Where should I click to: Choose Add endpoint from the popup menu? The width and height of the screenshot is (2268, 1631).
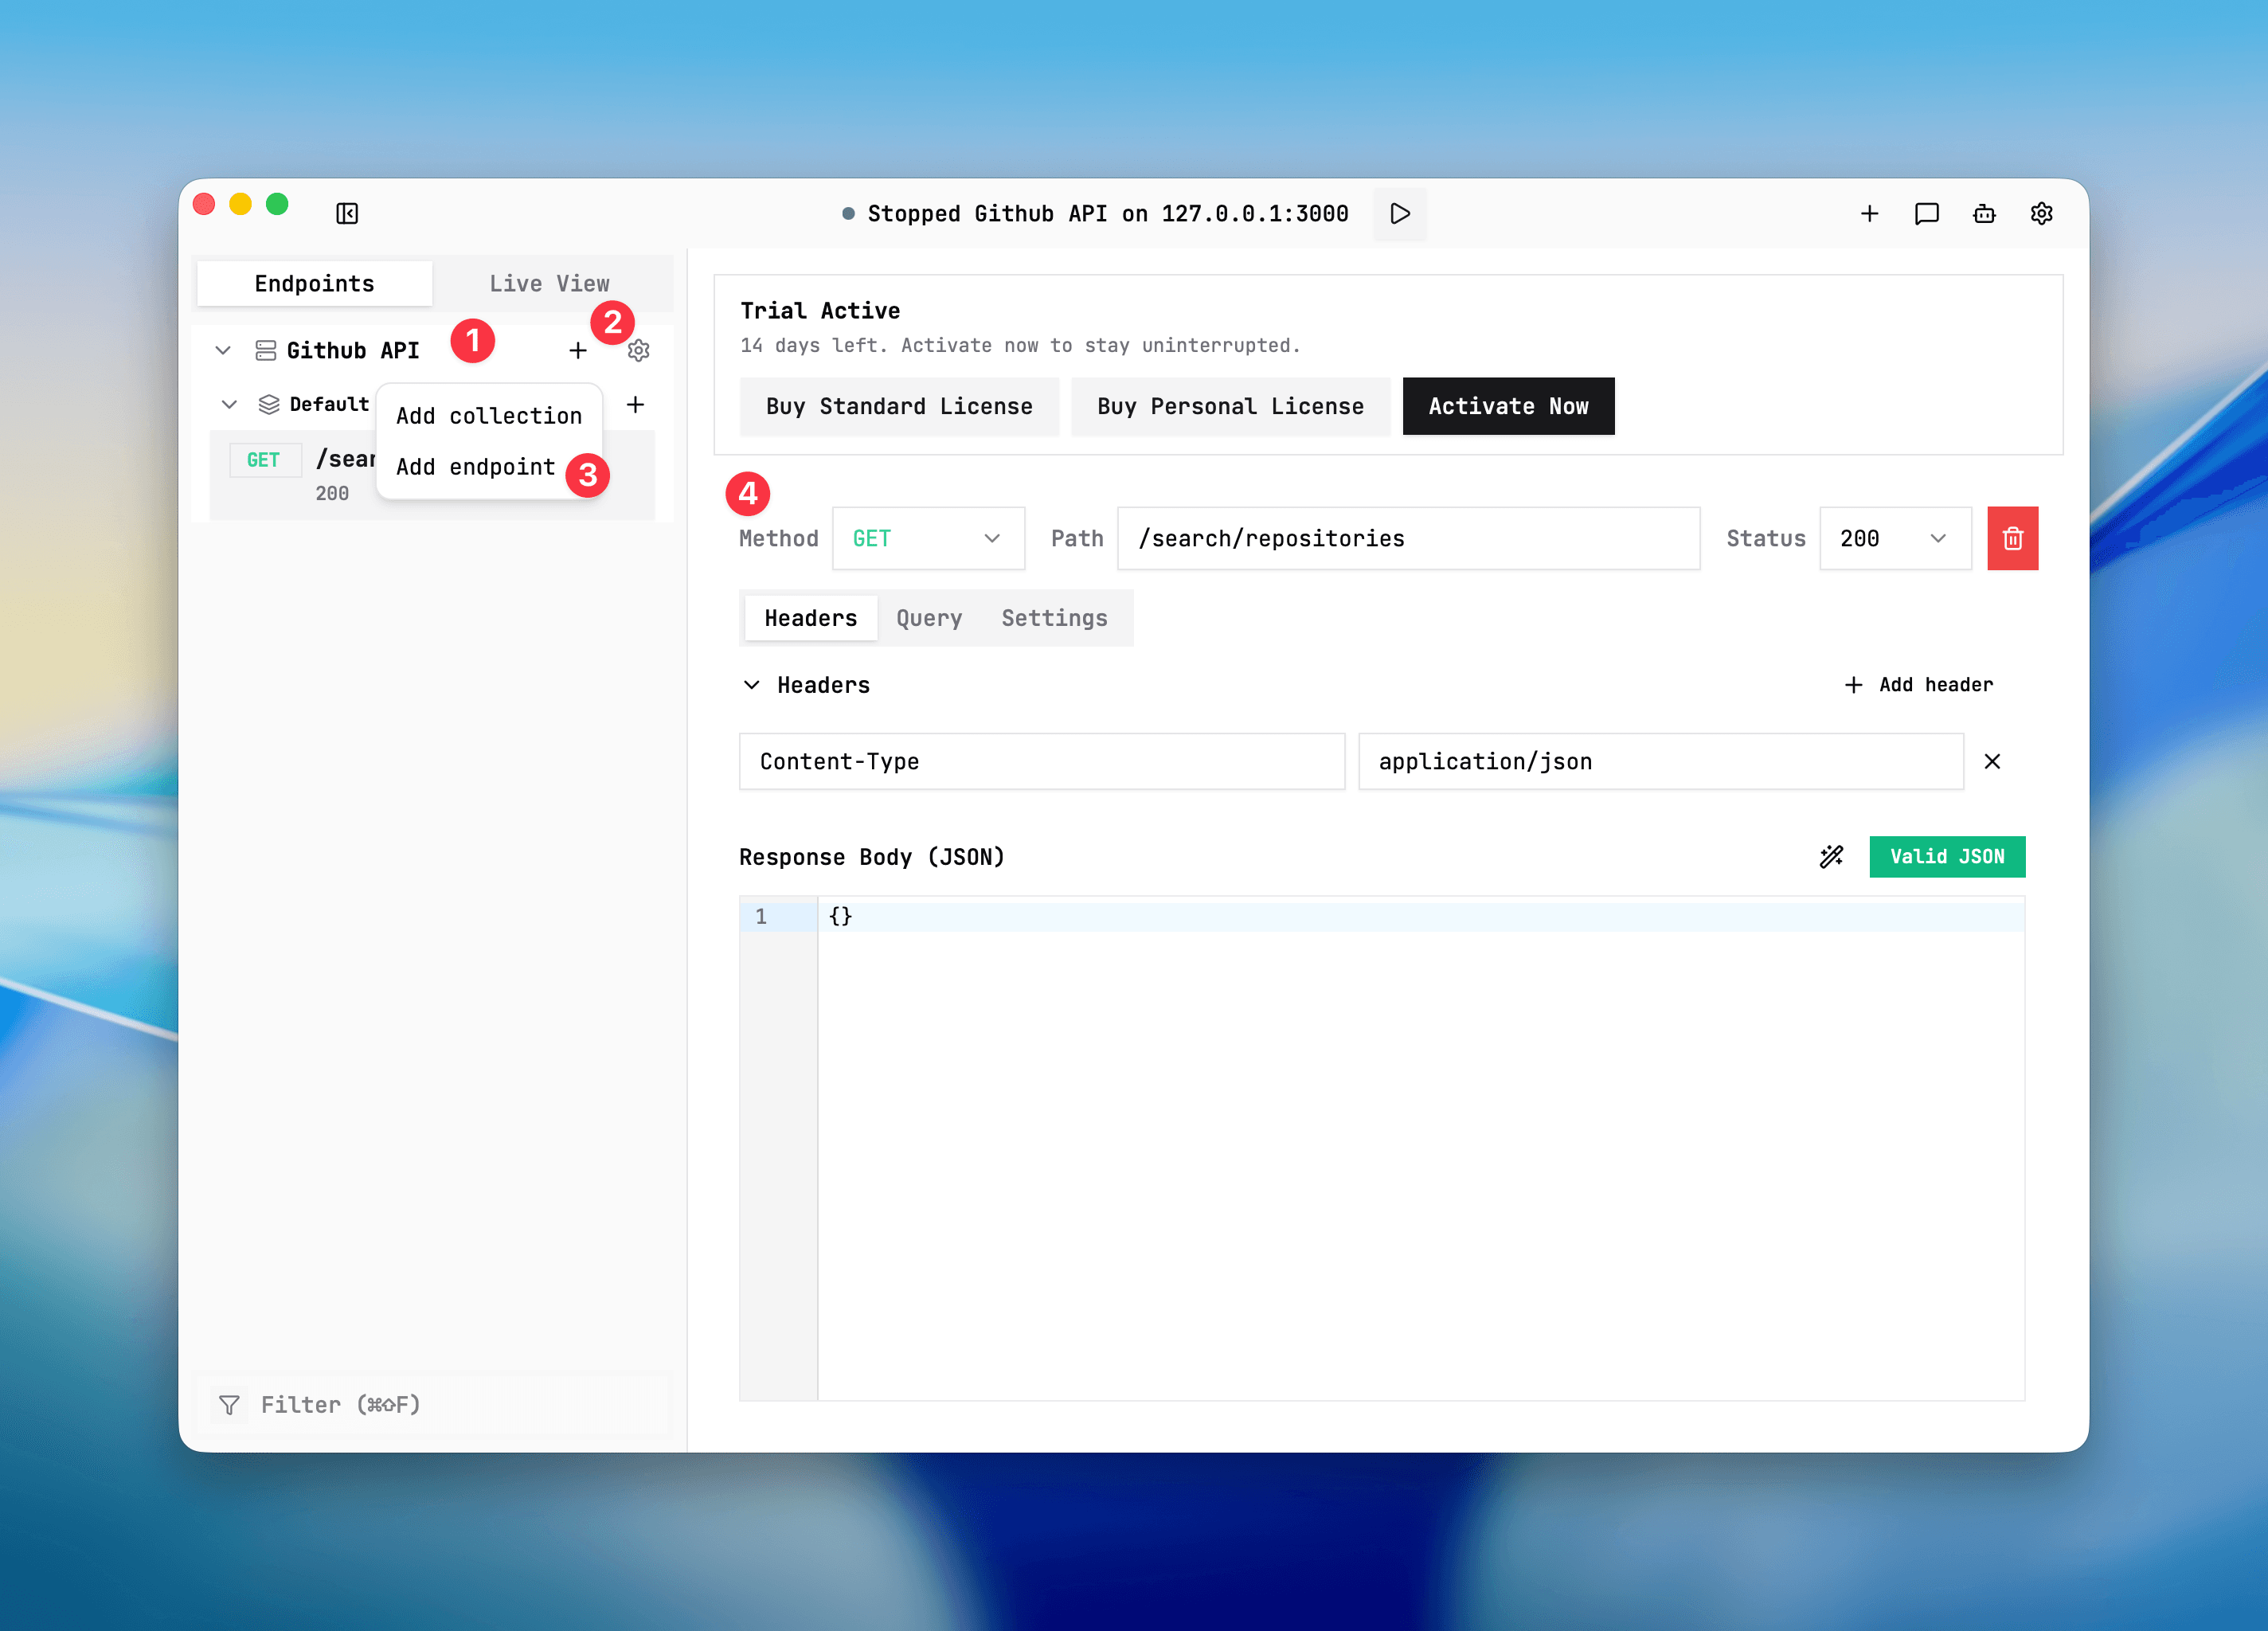(474, 466)
